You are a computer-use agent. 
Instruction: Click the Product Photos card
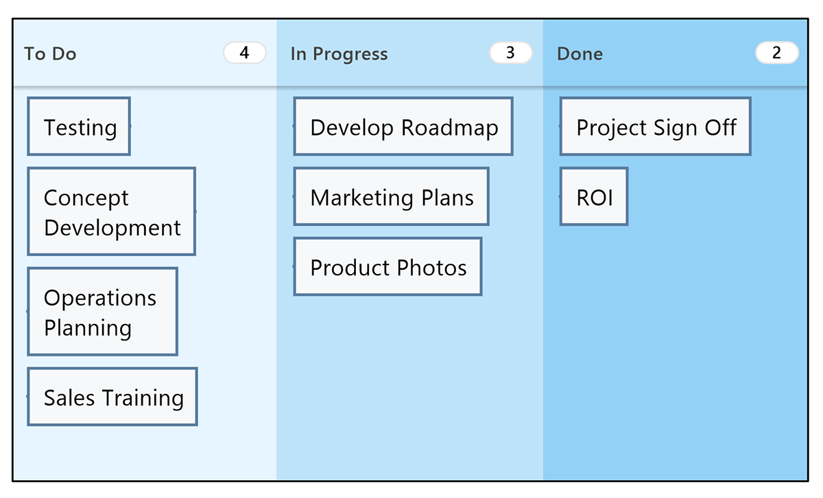387,266
